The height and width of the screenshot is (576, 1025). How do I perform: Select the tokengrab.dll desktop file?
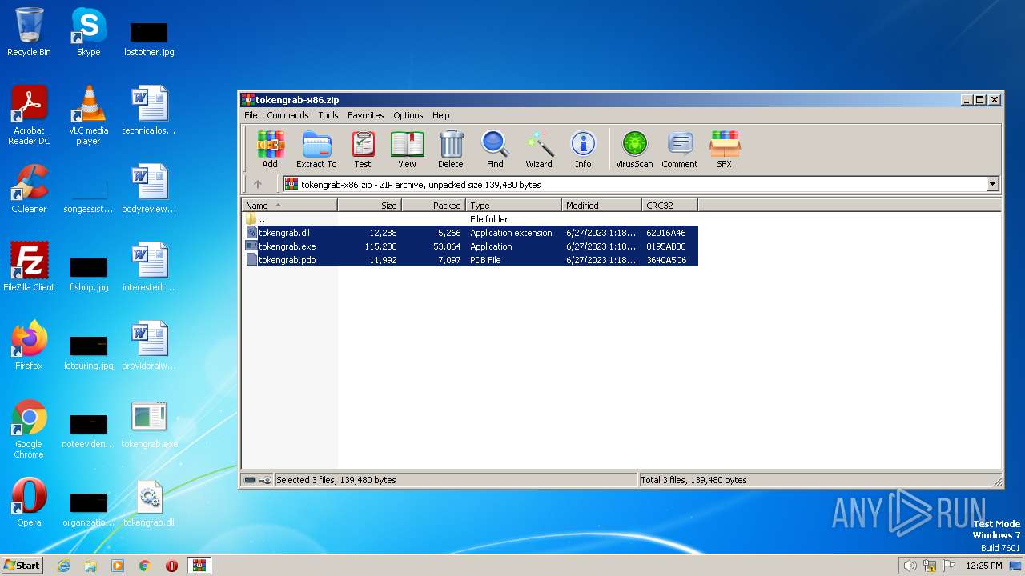pyautogui.click(x=149, y=502)
